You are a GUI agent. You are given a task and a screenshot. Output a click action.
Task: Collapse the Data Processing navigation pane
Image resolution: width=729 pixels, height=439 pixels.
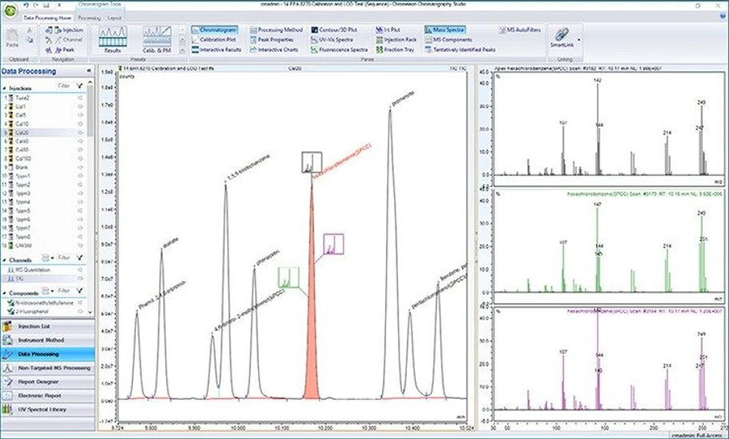pyautogui.click(x=89, y=70)
